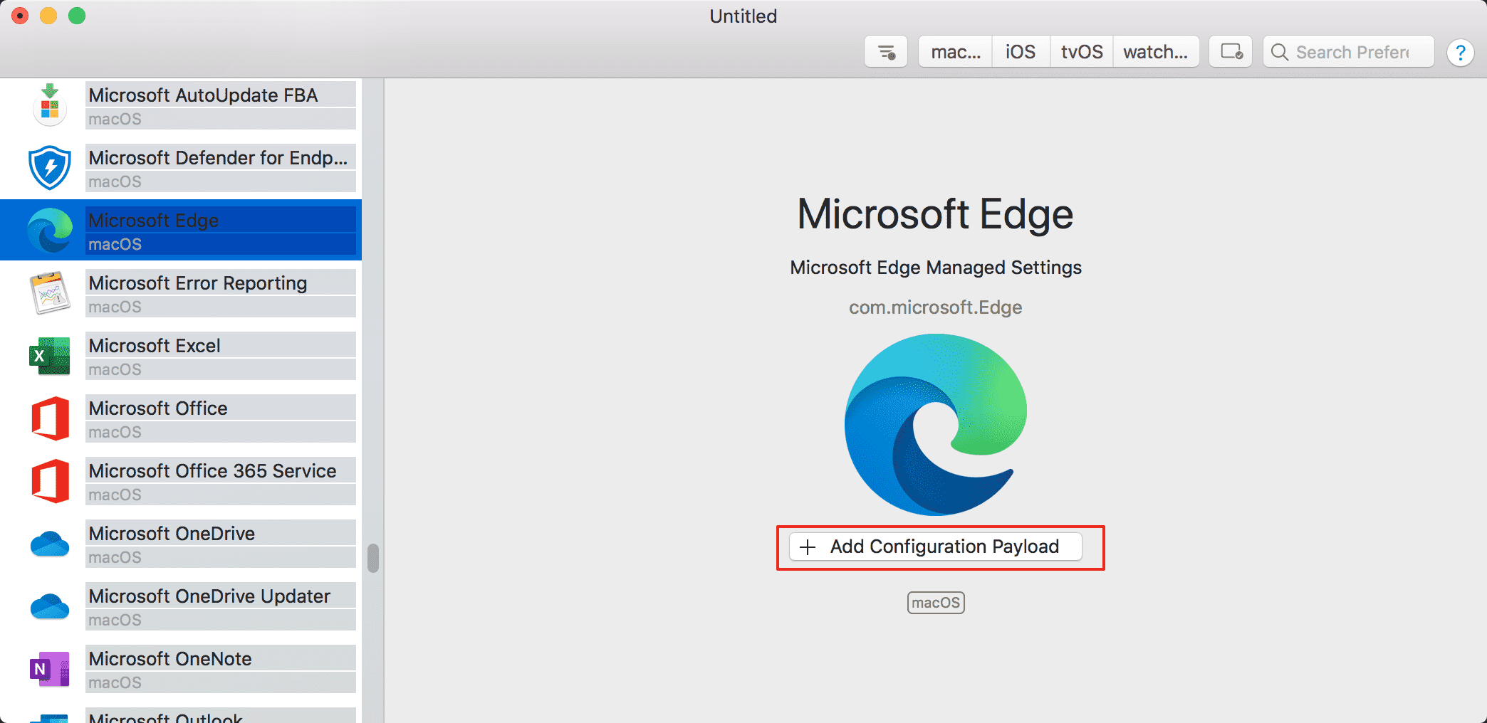
Task: Select the macOS platform segment
Action: point(956,52)
